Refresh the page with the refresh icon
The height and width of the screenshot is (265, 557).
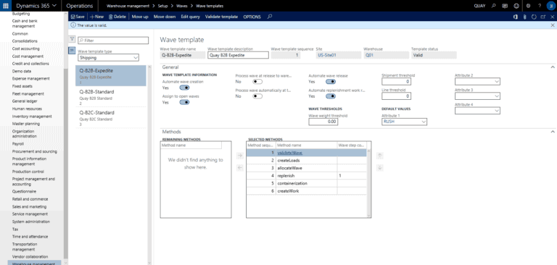[534, 17]
